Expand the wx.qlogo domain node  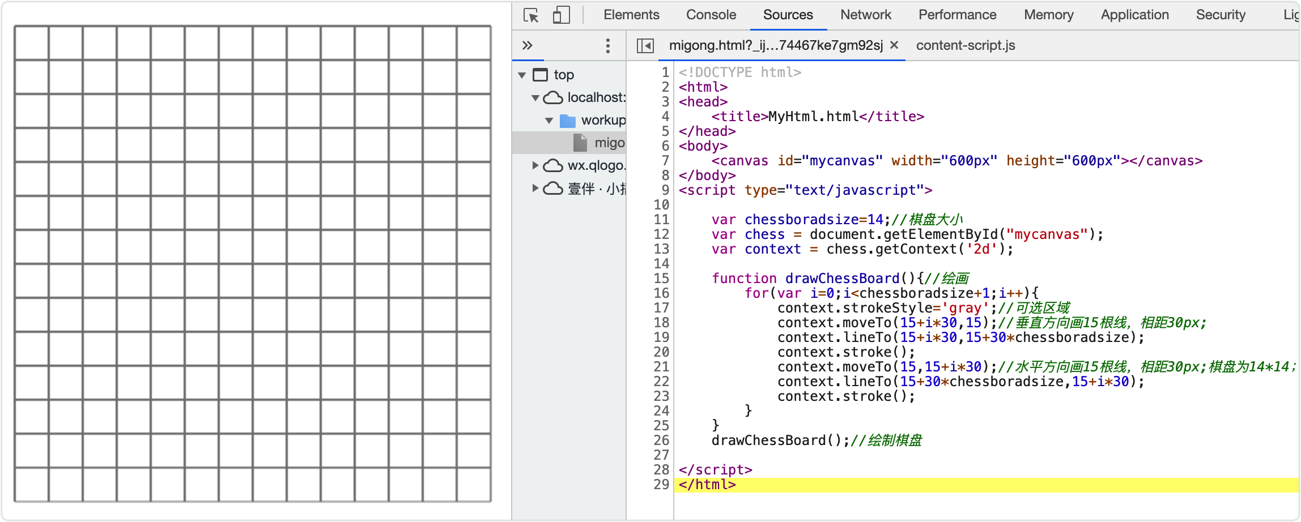coord(535,165)
